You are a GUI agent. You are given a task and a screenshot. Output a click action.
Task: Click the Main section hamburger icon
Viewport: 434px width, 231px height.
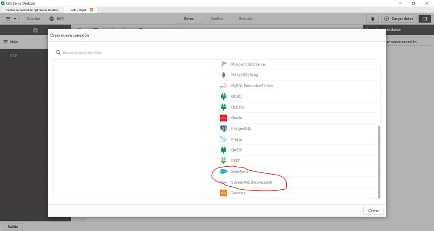pos(6,42)
